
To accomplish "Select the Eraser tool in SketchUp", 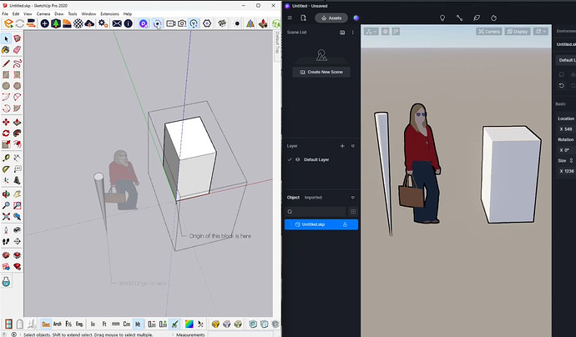I will click(17, 49).
